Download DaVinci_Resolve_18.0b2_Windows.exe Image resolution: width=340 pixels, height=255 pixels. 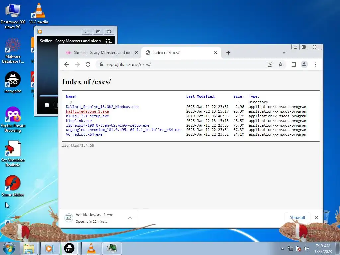coord(102,107)
